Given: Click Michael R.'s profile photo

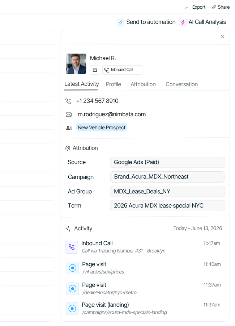Looking at the screenshot, I should 76,64.
